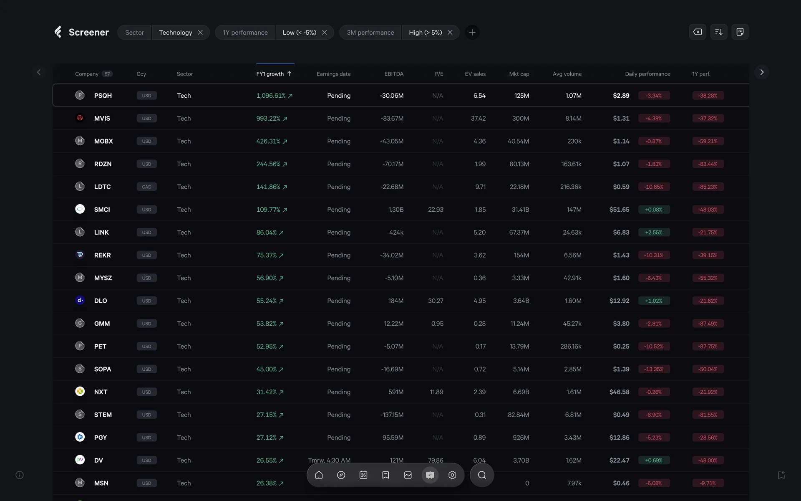The image size is (801, 501).
Task: Click the clear filters icon top right
Action: [x=698, y=32]
